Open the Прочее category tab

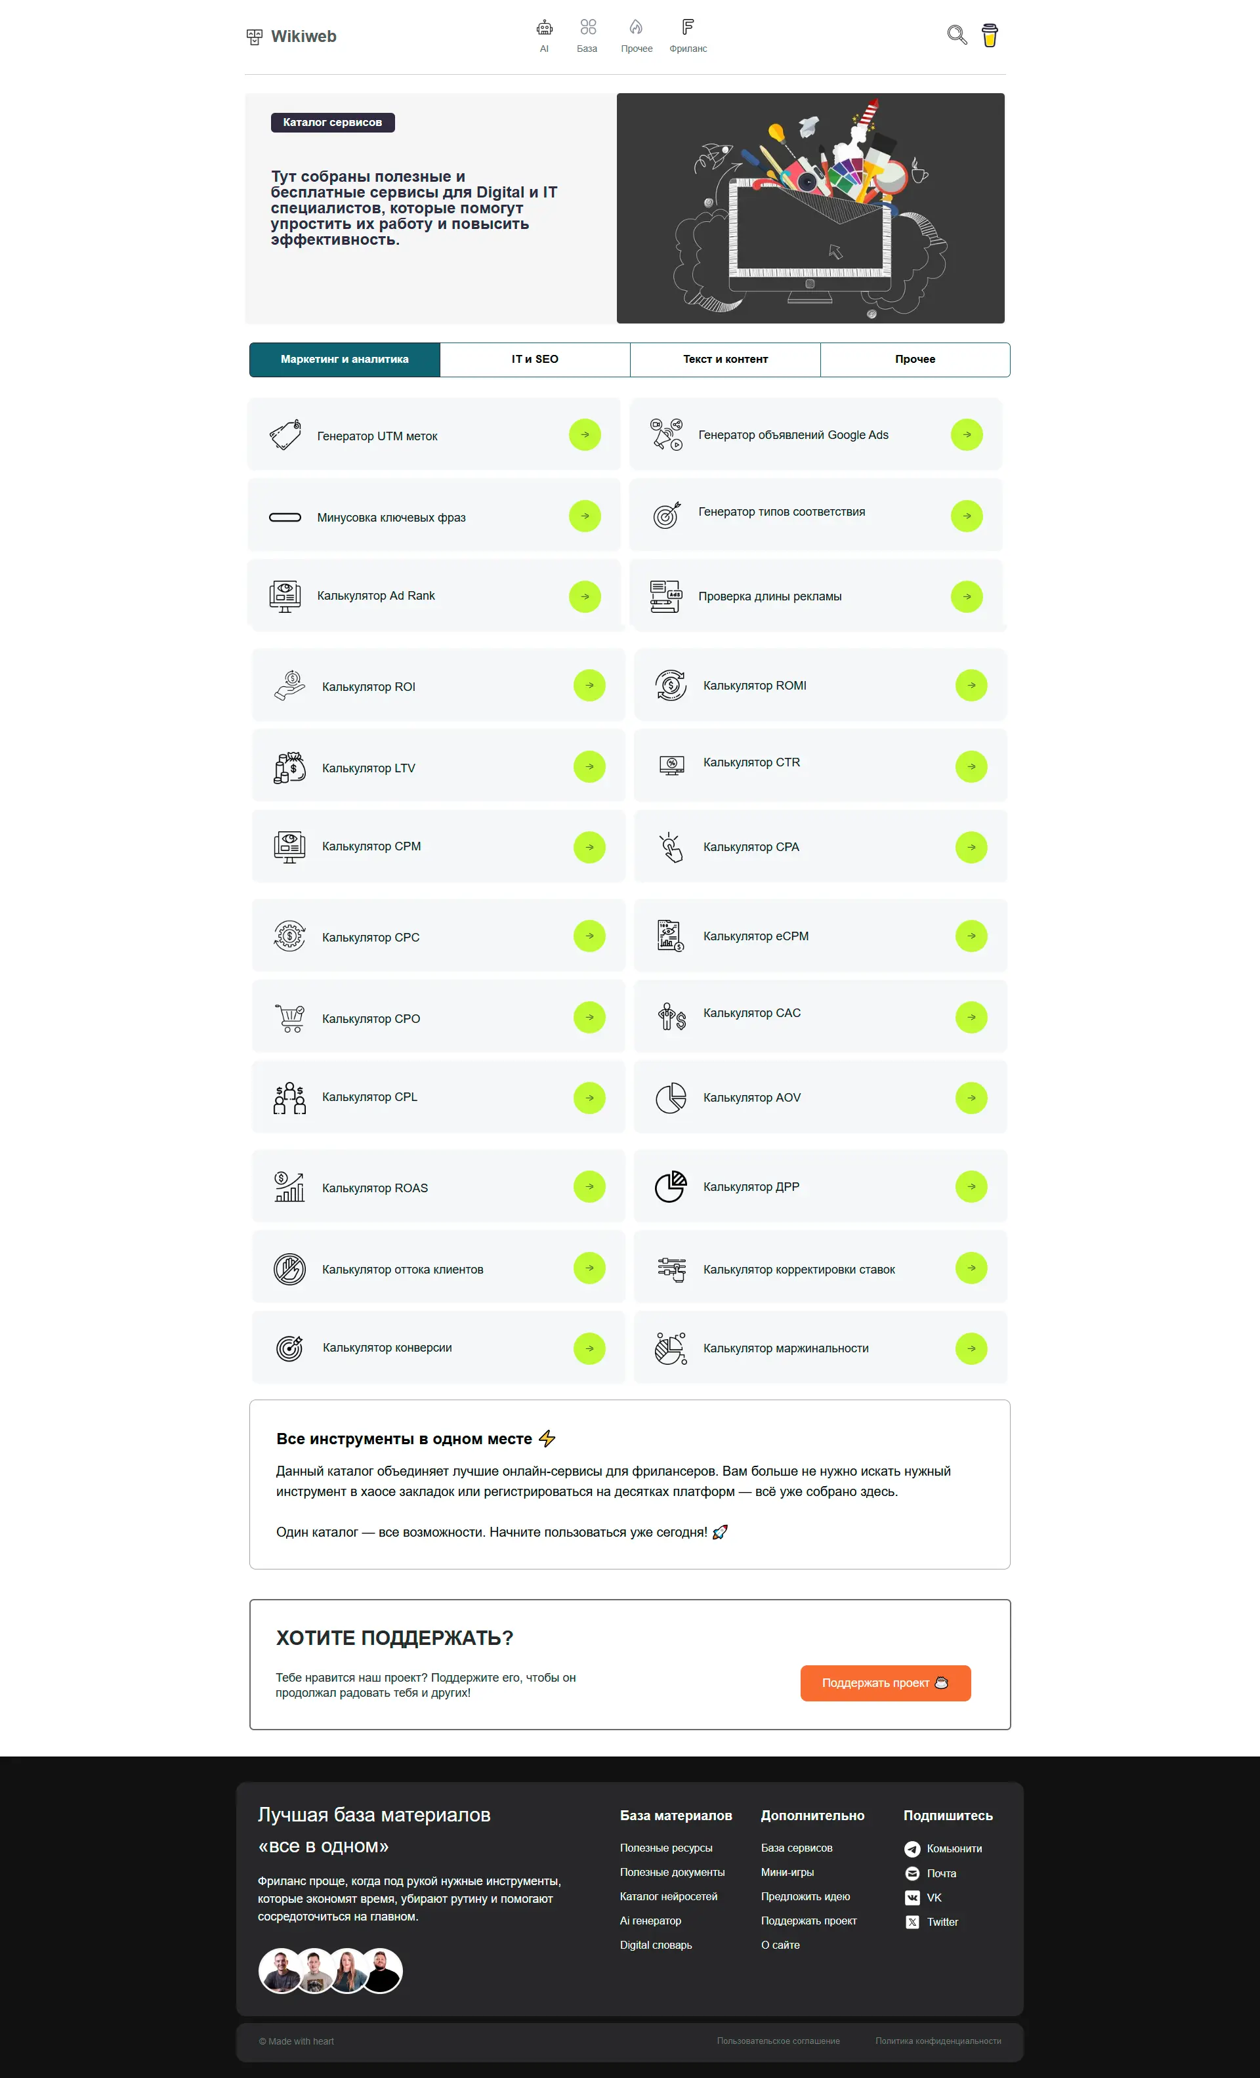click(914, 360)
